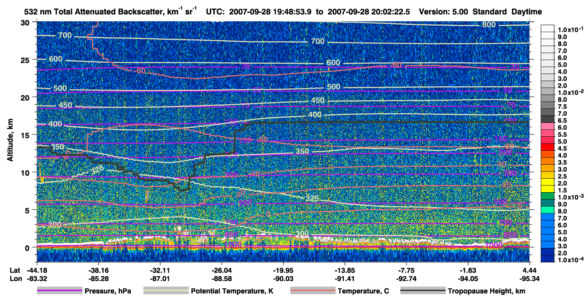Click the start time '2007-09-28 19:48:53.9'
This screenshot has height=301, width=588.
tap(271, 12)
